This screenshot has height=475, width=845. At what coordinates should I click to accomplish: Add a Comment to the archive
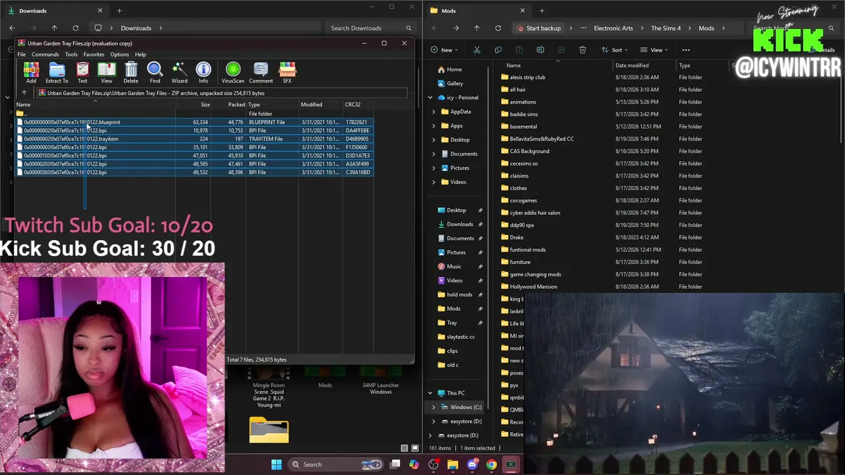click(x=261, y=72)
